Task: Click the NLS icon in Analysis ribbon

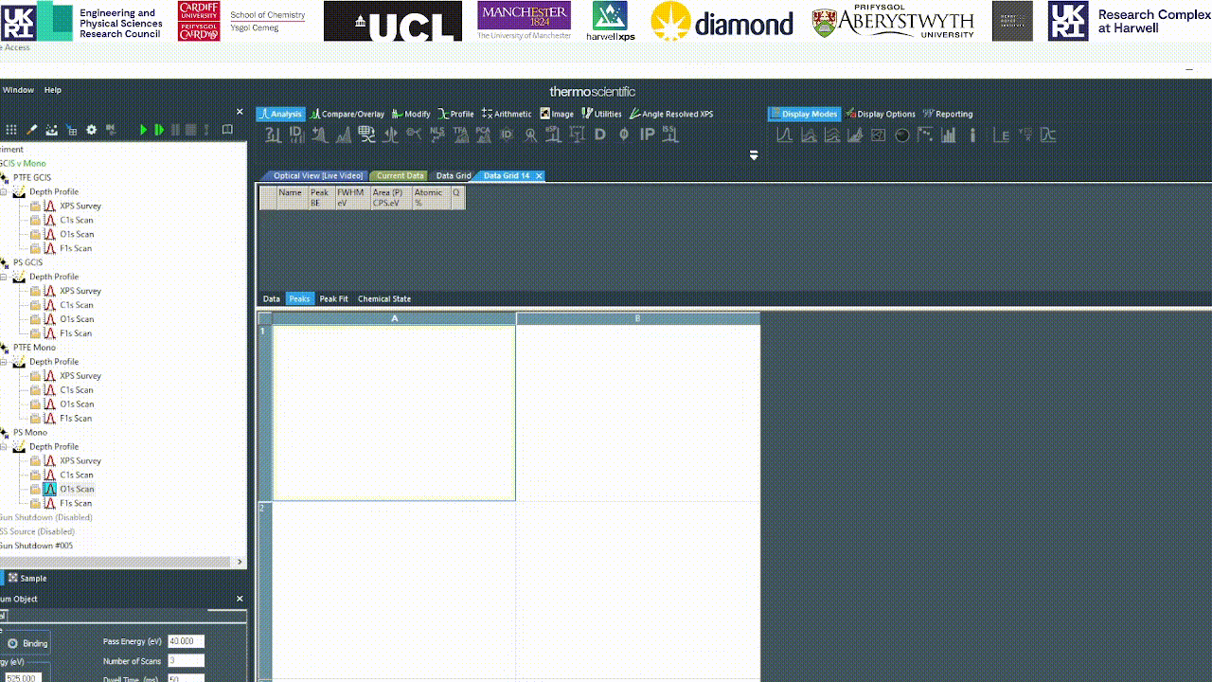Action: tap(437, 135)
